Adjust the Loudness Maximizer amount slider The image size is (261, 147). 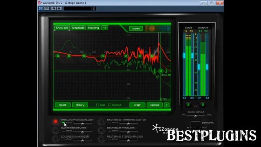point(82,140)
